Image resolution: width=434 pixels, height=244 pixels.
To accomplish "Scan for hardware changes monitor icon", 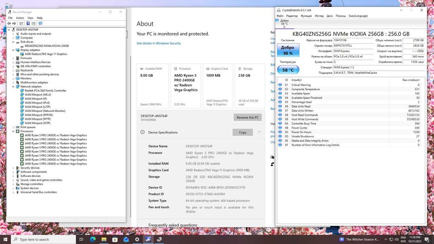I will 40,23.
